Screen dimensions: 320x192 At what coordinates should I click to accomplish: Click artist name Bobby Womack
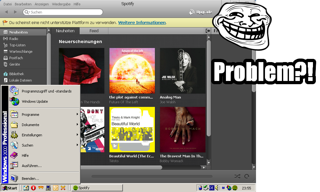coord(172,161)
